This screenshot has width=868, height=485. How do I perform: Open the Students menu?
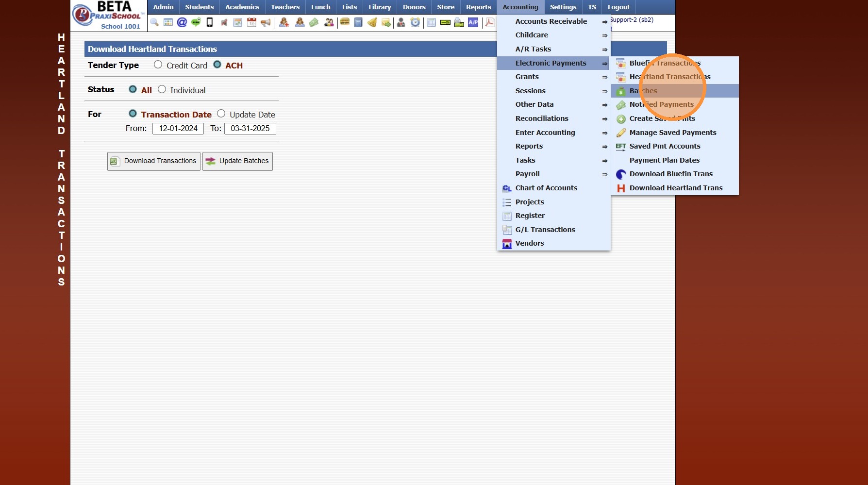(x=199, y=7)
